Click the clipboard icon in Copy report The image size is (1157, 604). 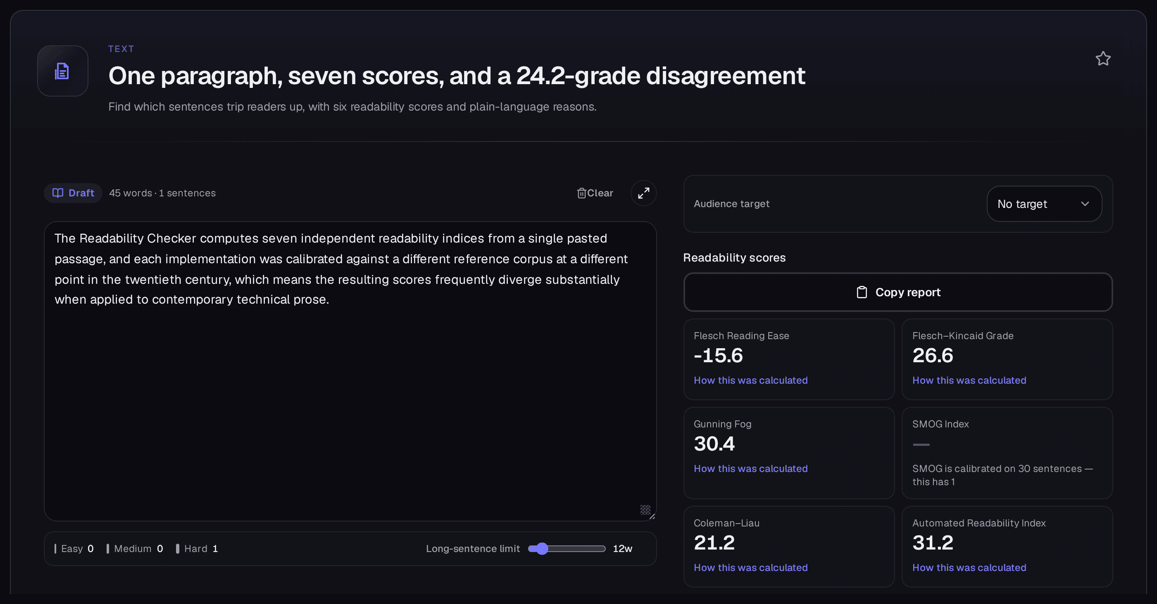pos(862,293)
